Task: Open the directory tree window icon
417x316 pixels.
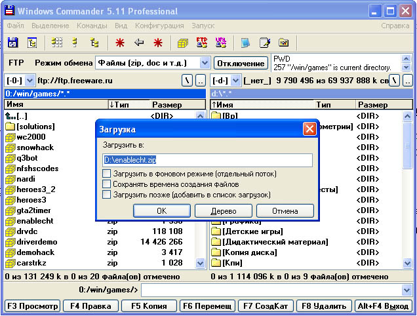Action: pos(32,43)
